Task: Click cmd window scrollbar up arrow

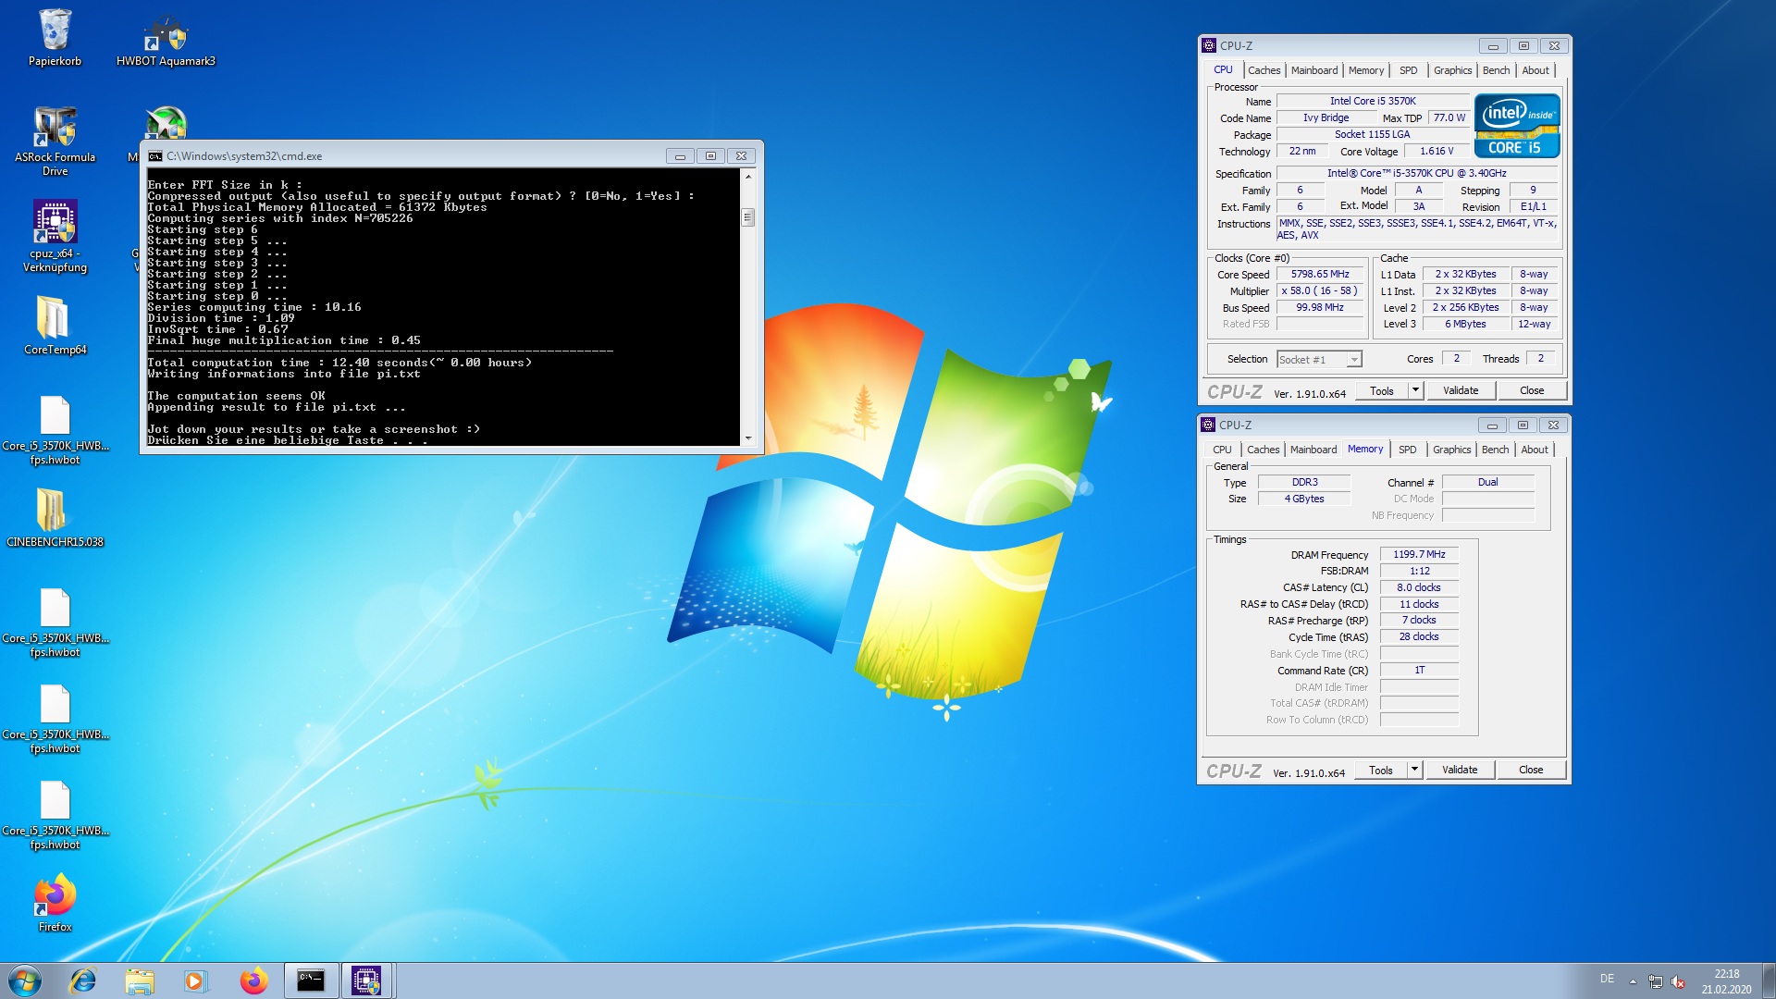Action: pos(748,176)
